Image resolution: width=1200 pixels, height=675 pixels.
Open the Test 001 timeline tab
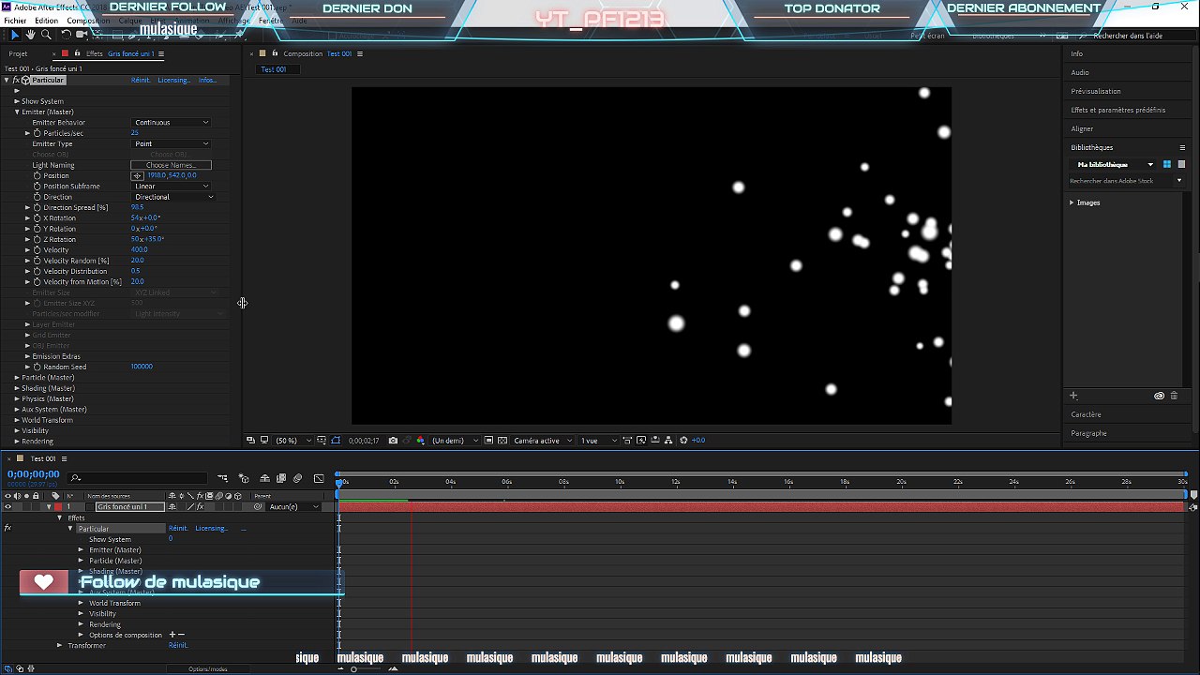(43, 459)
